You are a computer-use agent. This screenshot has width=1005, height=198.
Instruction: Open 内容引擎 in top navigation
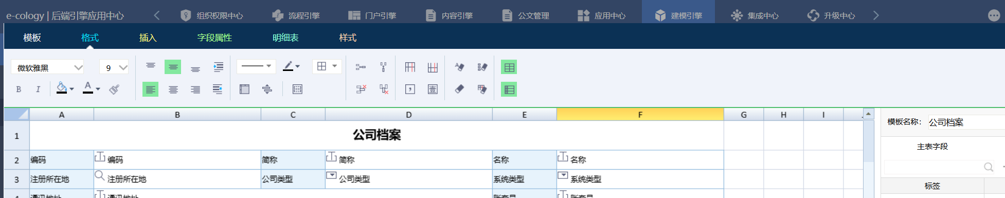coord(449,15)
